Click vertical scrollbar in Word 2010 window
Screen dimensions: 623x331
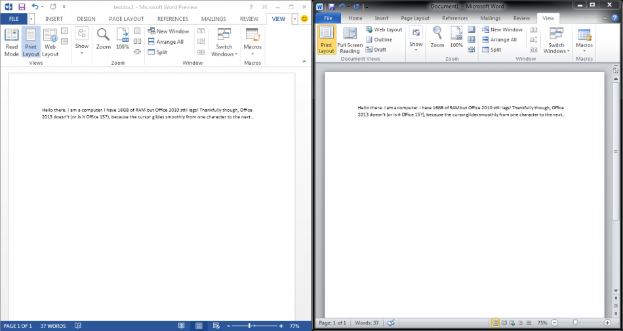615,150
